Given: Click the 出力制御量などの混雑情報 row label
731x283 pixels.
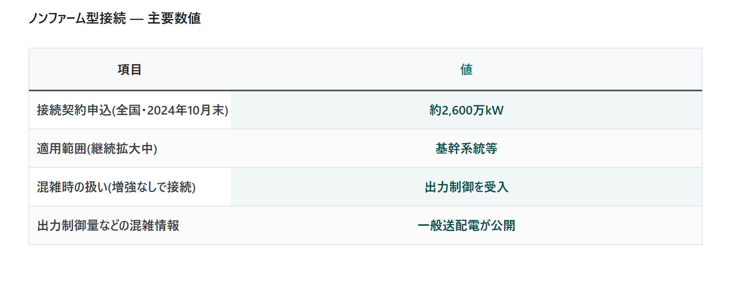Looking at the screenshot, I should click(108, 226).
